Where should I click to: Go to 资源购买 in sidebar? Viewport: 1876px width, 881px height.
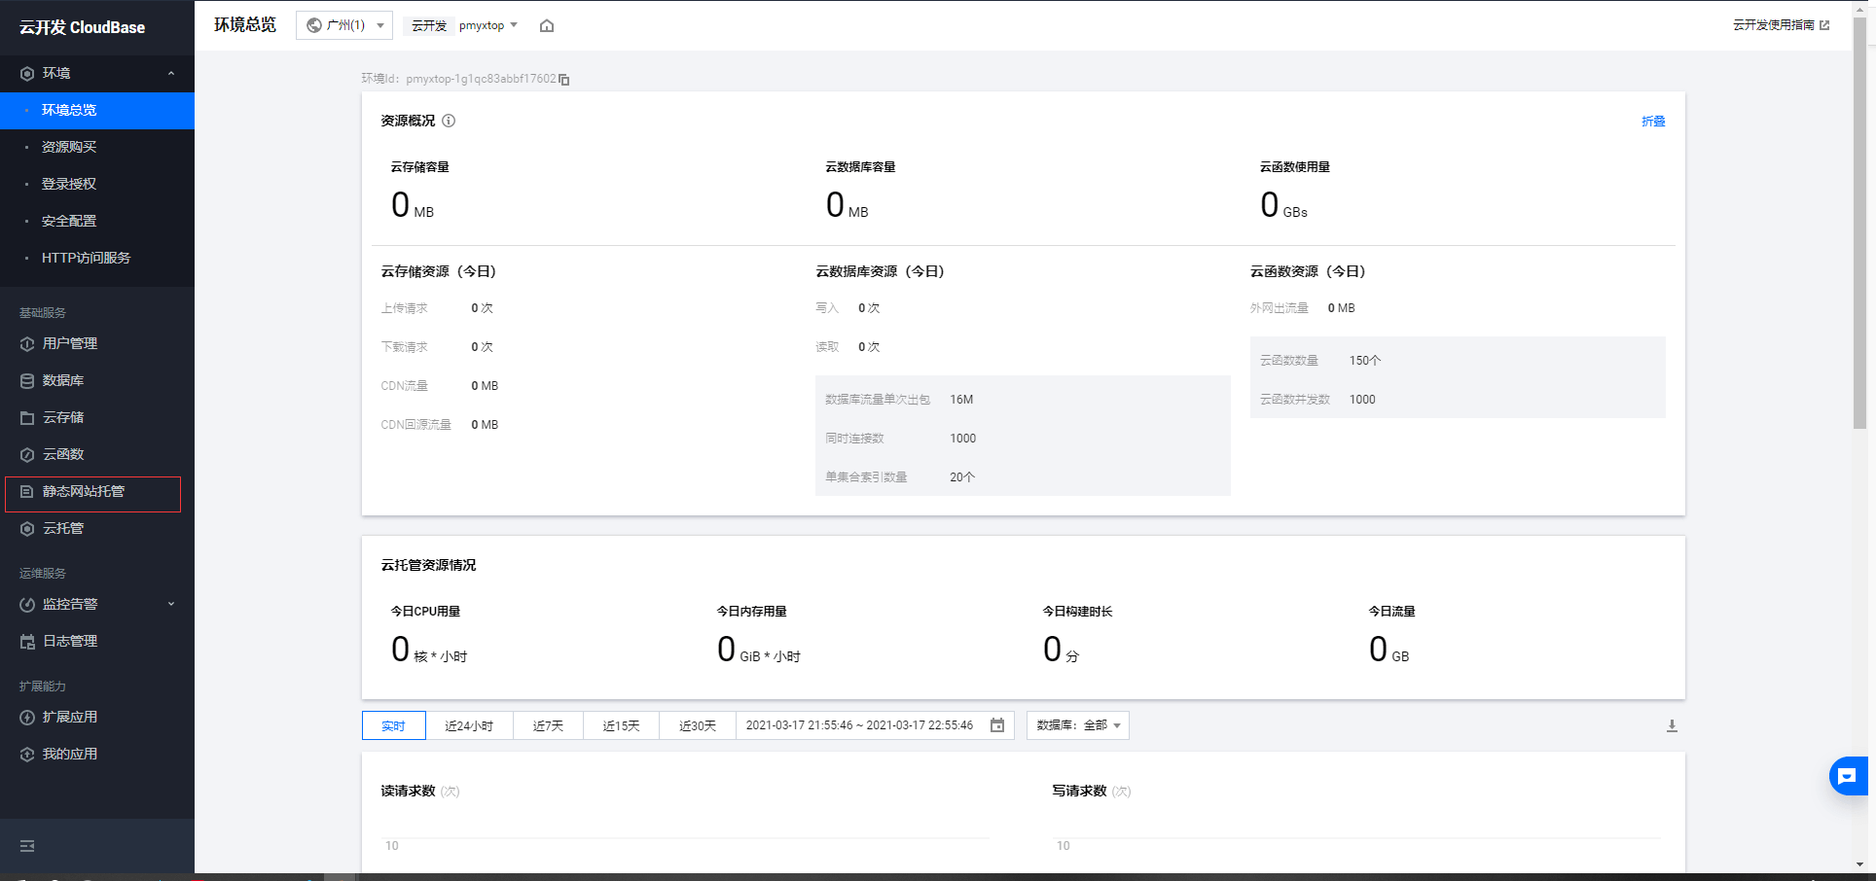click(69, 147)
